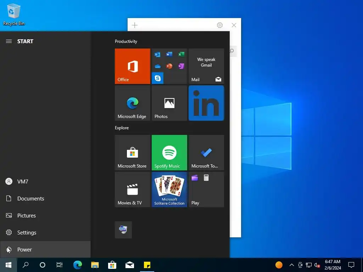Open Microsoft Store from the taskbar
363x272 pixels.
coord(112,265)
